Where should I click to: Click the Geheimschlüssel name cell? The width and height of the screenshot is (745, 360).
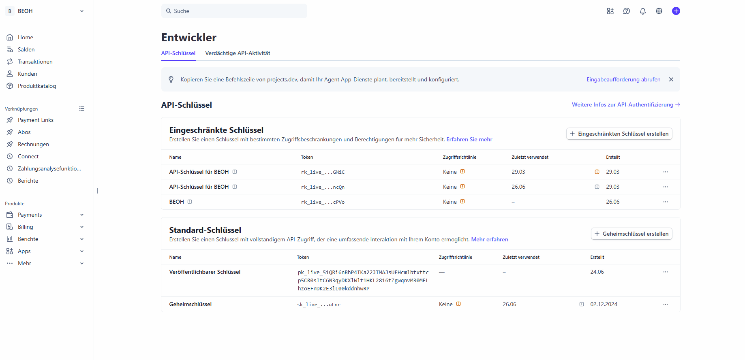pos(191,304)
